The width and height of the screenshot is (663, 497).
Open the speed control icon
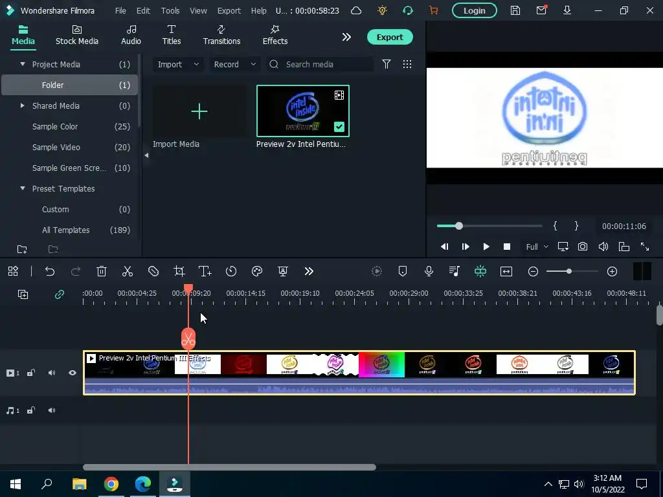pos(231,271)
